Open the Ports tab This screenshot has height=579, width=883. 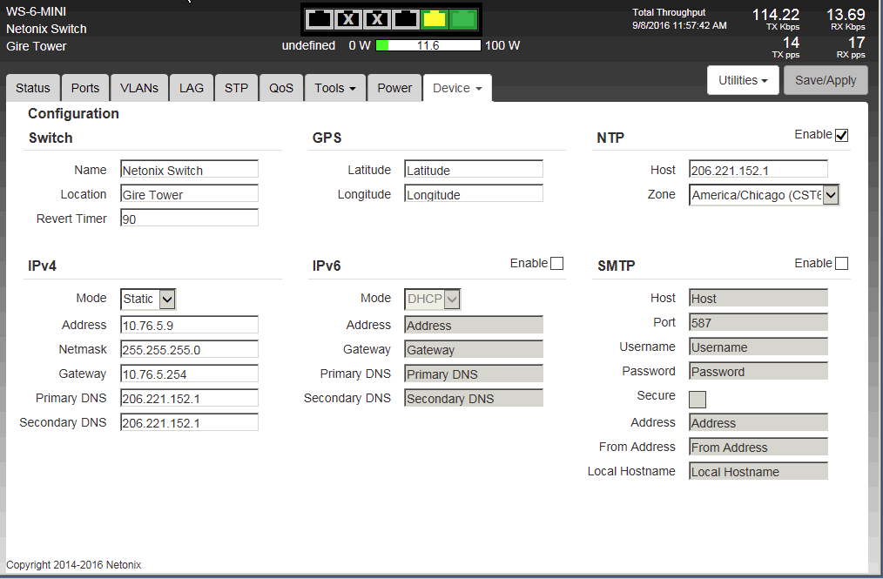tap(85, 88)
